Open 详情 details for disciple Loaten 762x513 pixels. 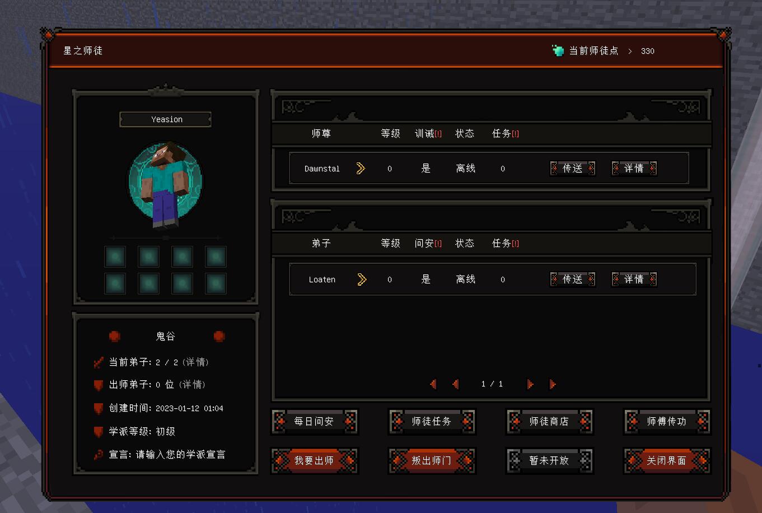click(634, 279)
